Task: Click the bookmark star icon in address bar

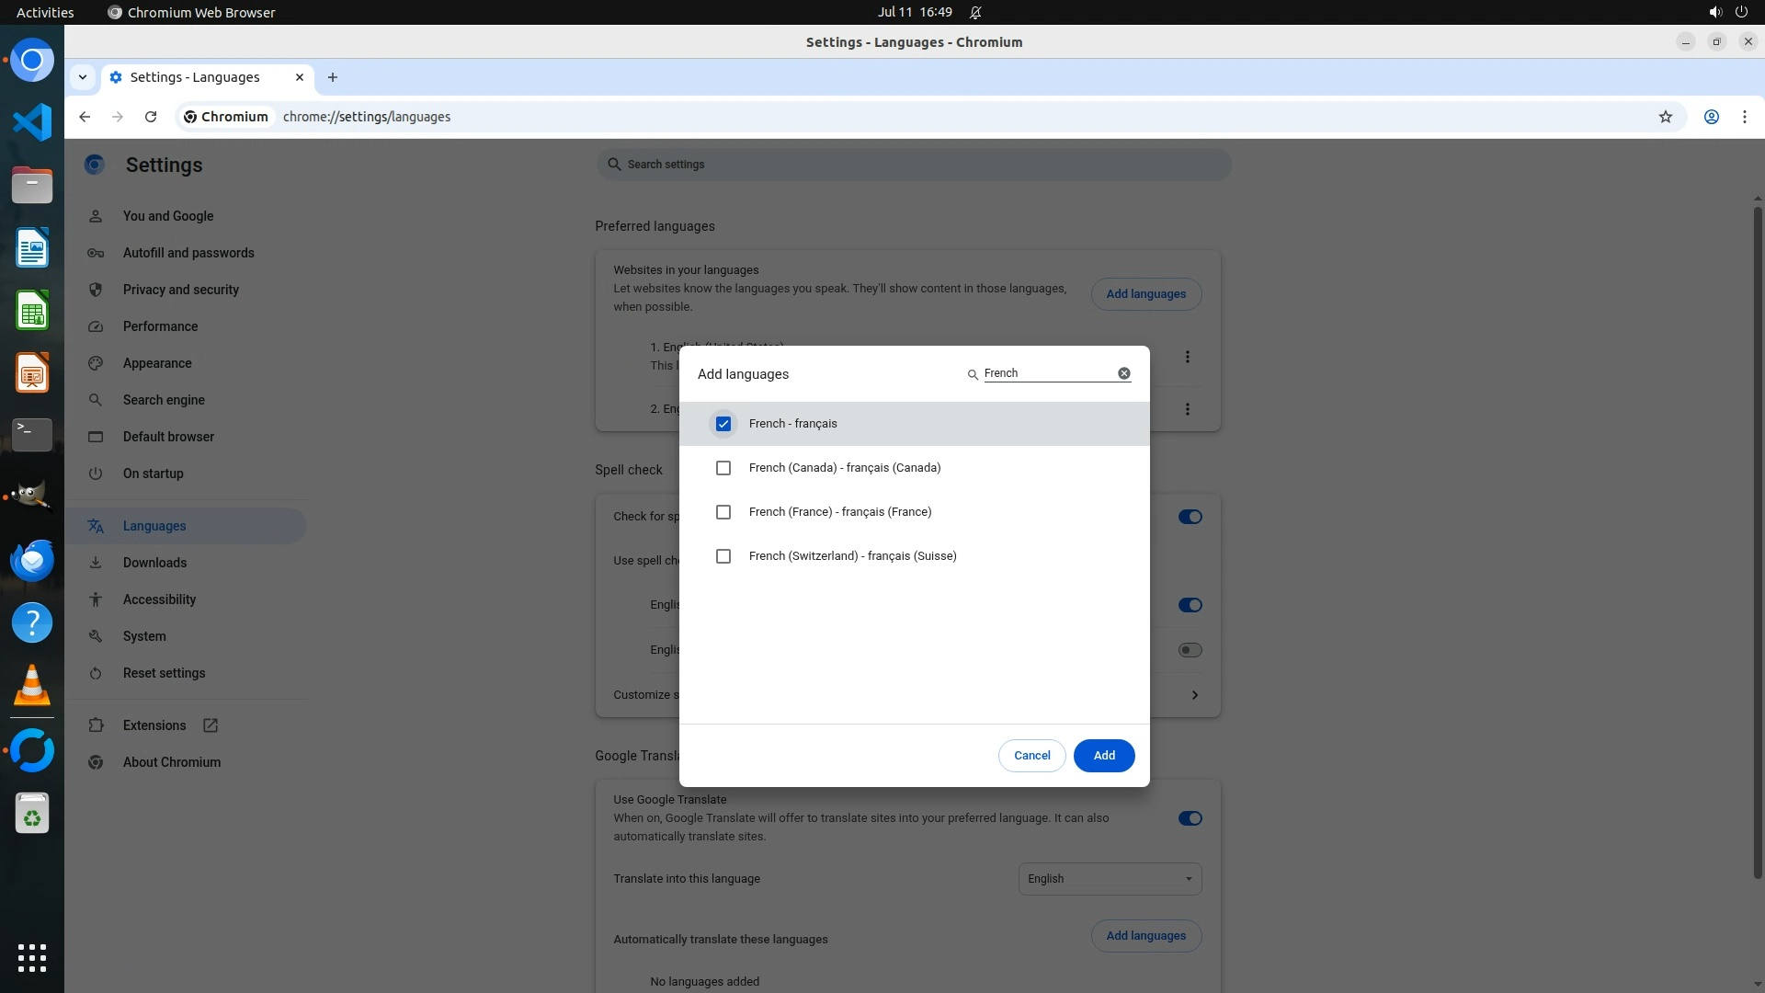Action: (1665, 117)
